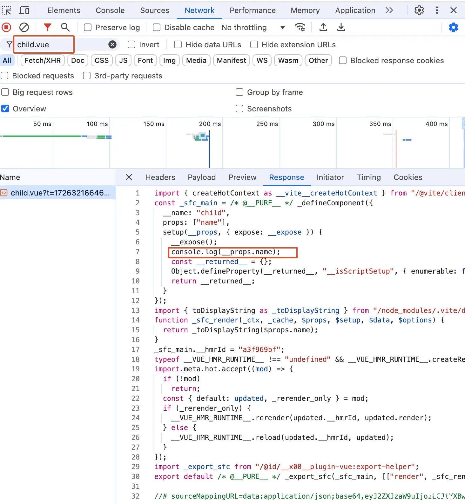Filter by Wasm requests
The image size is (465, 504).
(288, 60)
